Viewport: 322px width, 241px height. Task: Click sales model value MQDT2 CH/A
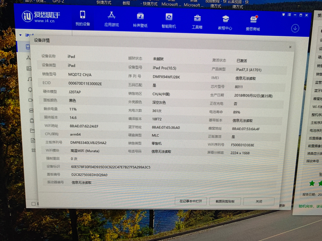coord(80,75)
